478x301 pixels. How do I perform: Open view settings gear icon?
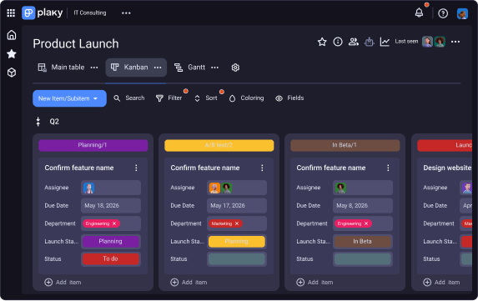click(235, 68)
